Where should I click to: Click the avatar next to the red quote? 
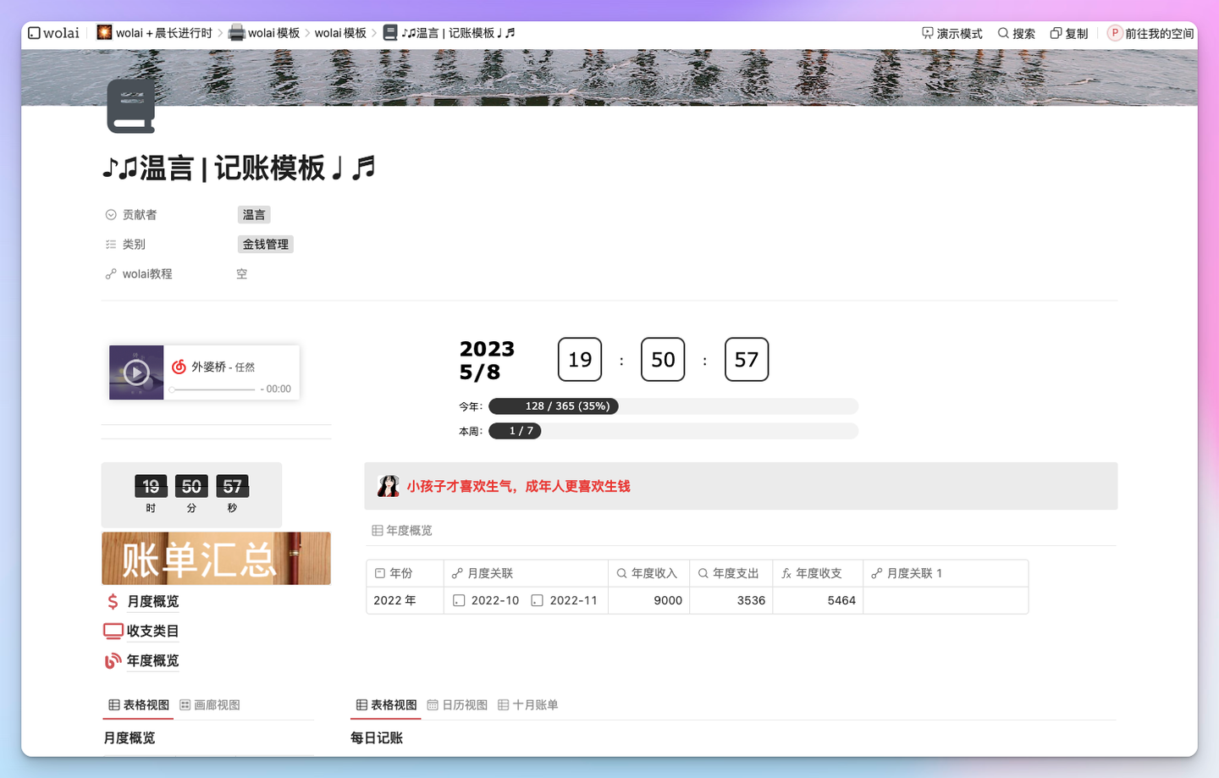coord(388,486)
